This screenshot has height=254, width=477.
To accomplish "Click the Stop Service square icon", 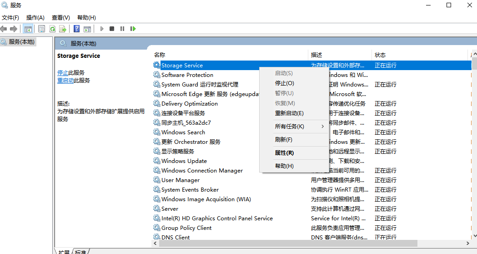I will click(x=112, y=29).
